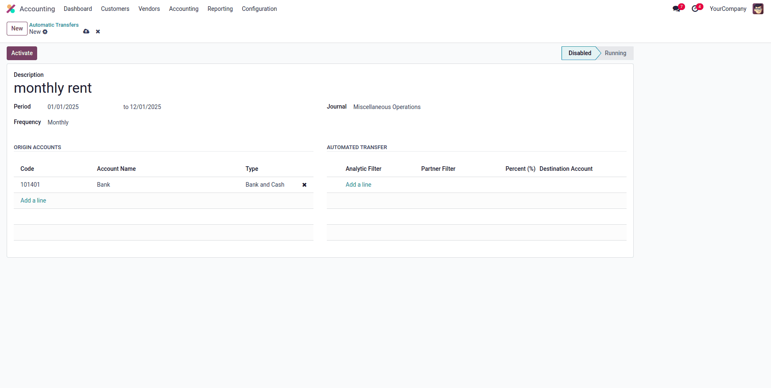Set the transfer stage to Running

click(x=615, y=53)
